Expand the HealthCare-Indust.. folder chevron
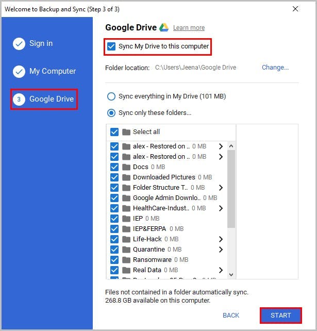 tap(221, 208)
